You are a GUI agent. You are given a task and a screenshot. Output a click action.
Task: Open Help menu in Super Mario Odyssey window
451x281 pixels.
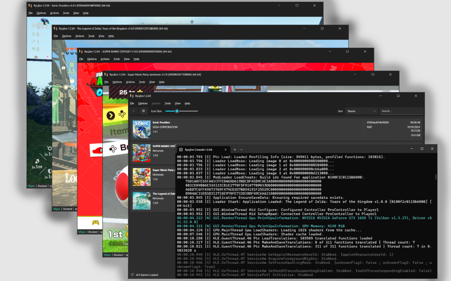point(136,59)
